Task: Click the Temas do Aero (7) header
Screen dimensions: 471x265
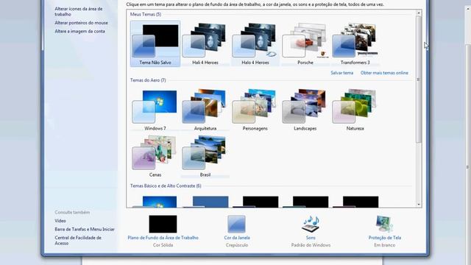Action: pos(148,80)
